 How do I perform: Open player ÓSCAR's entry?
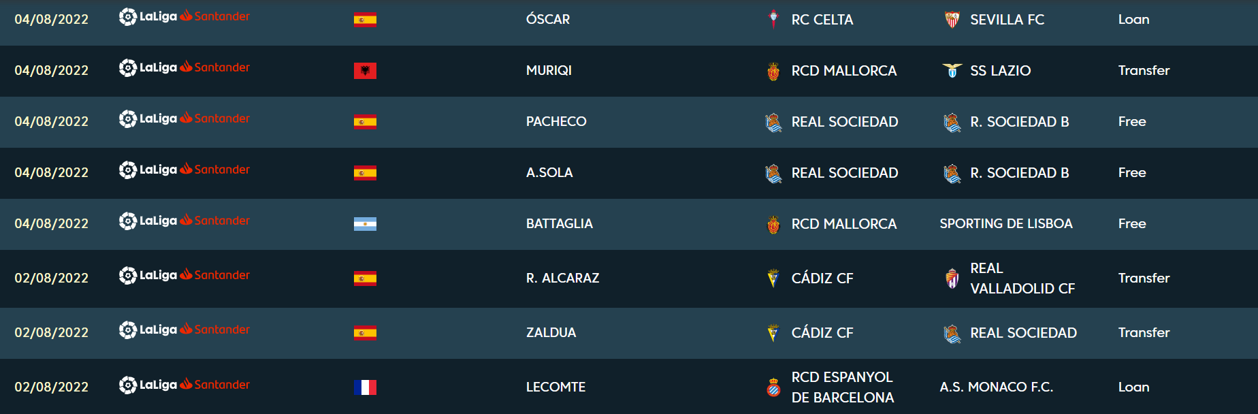pyautogui.click(x=548, y=20)
